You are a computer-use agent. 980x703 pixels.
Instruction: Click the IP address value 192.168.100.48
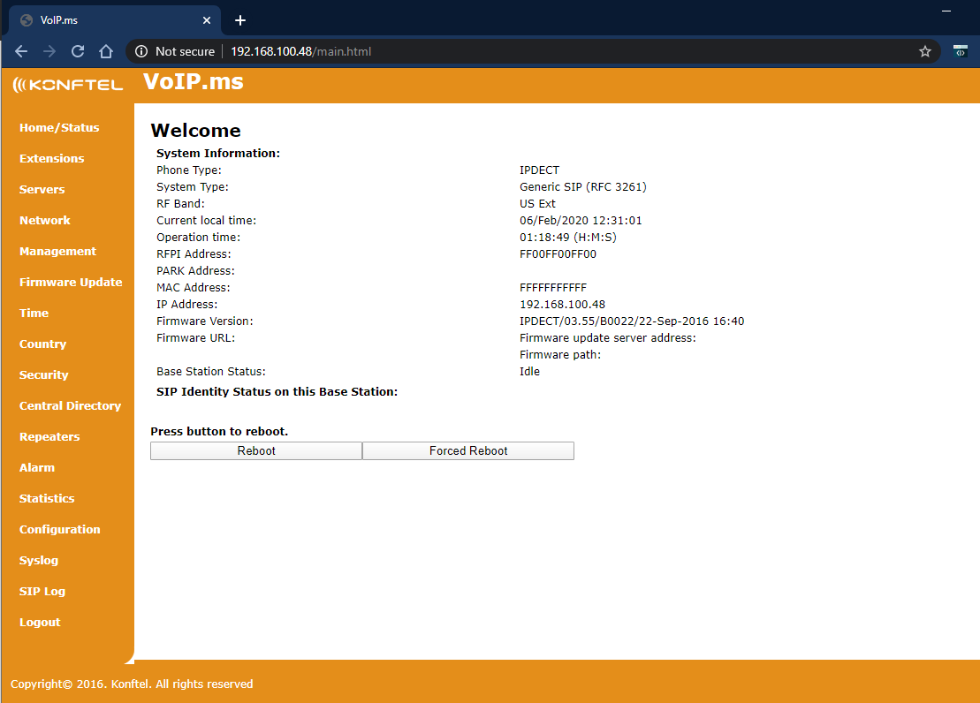click(x=563, y=305)
